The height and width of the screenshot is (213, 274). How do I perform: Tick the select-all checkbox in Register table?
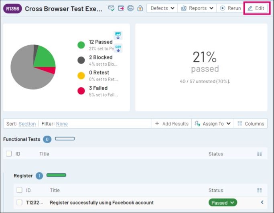pyautogui.click(x=19, y=190)
